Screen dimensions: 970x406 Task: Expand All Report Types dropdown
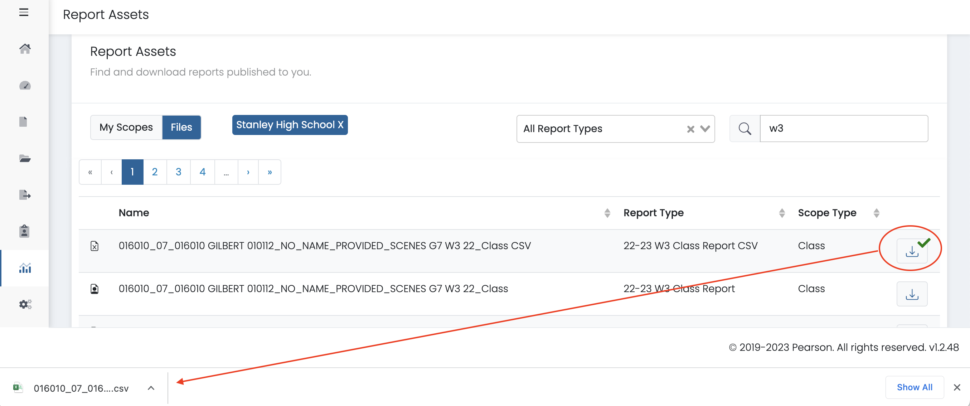(x=705, y=129)
